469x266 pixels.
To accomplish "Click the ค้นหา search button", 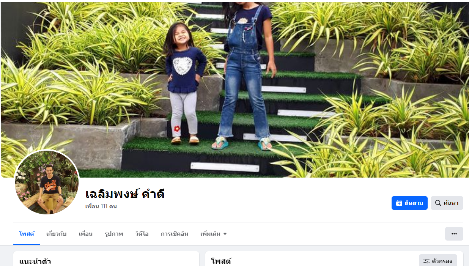I will pyautogui.click(x=447, y=203).
